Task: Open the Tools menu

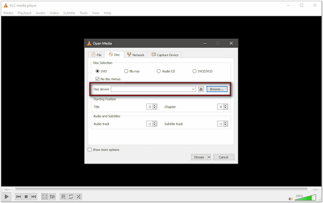Action: point(84,13)
